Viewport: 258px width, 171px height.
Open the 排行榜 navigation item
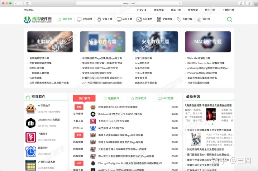click(204, 19)
